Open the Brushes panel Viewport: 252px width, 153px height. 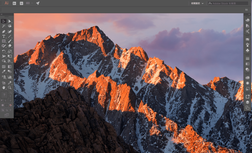point(247,45)
